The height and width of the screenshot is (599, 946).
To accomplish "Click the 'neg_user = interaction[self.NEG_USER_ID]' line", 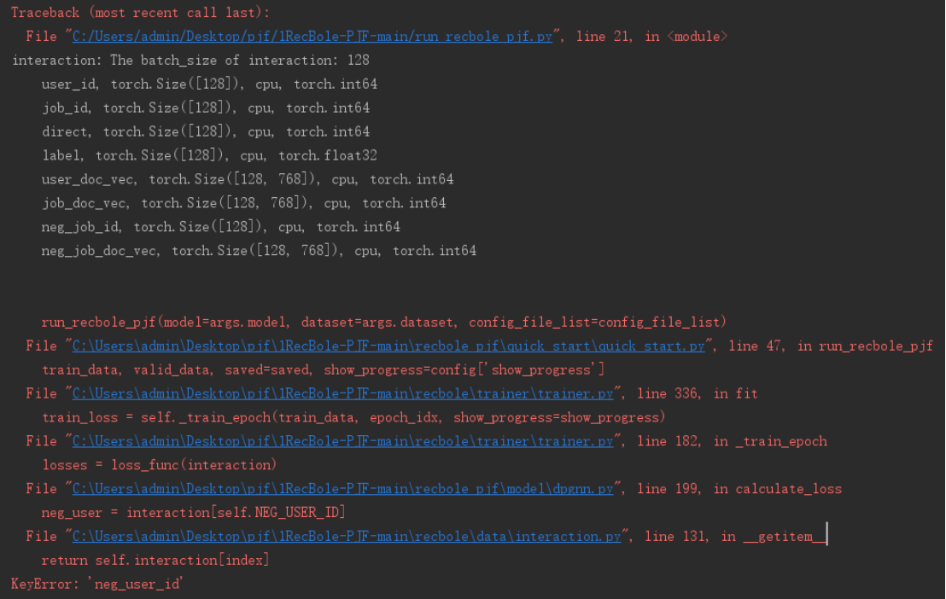I will 193,513.
